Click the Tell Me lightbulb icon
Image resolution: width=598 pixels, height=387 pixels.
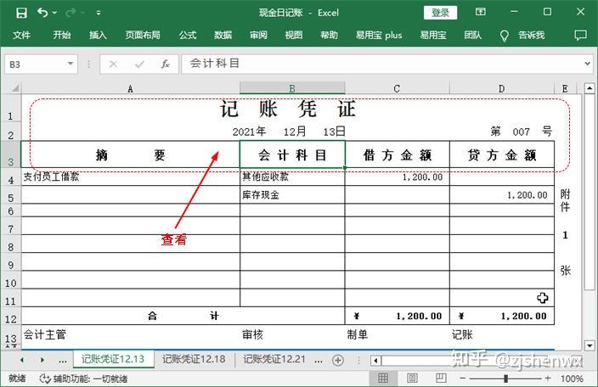point(504,36)
